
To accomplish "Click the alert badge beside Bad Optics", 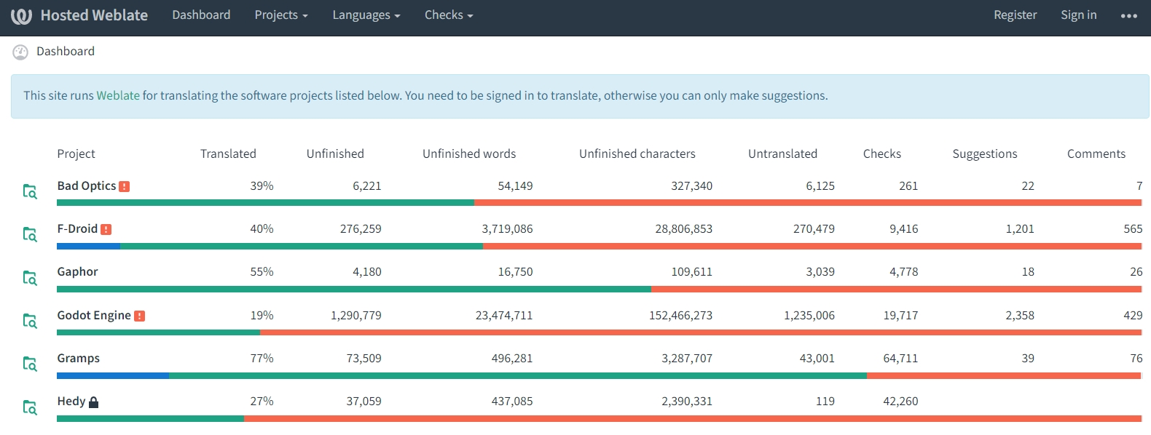I will [x=125, y=186].
